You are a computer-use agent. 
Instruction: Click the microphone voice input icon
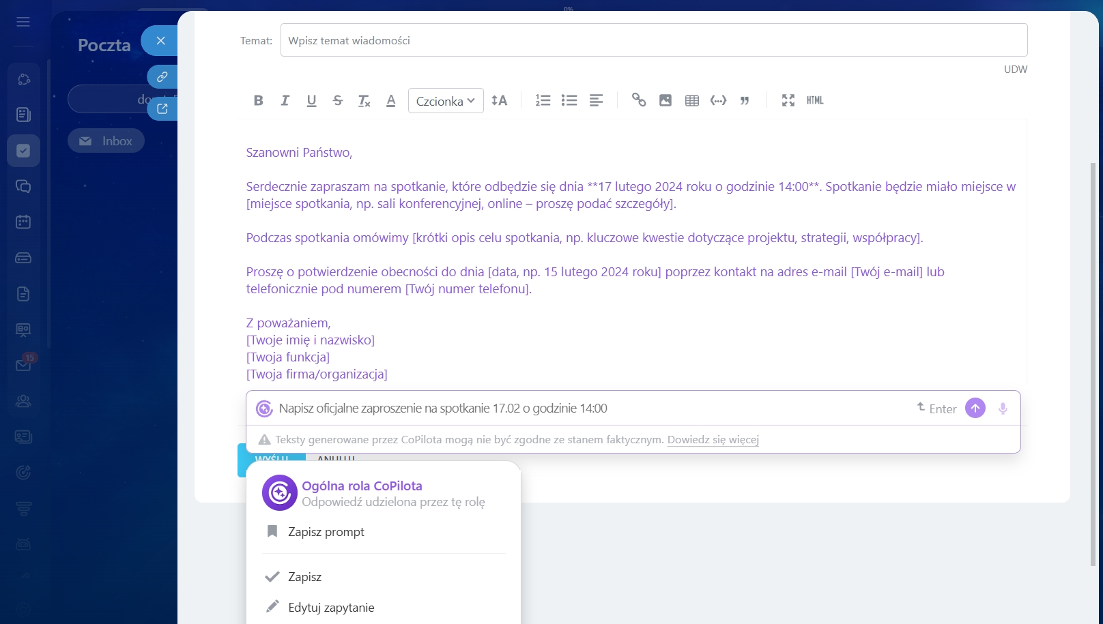tap(1003, 408)
